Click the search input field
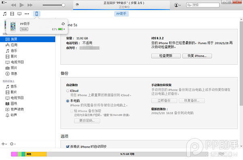This screenshot has height=160, width=243. 203,5
